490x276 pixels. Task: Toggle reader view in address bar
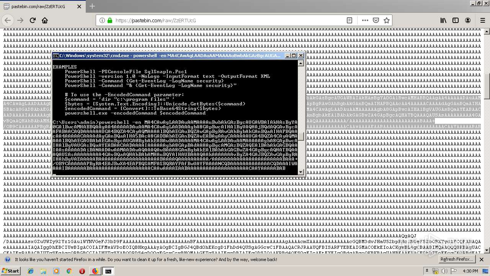click(x=350, y=20)
